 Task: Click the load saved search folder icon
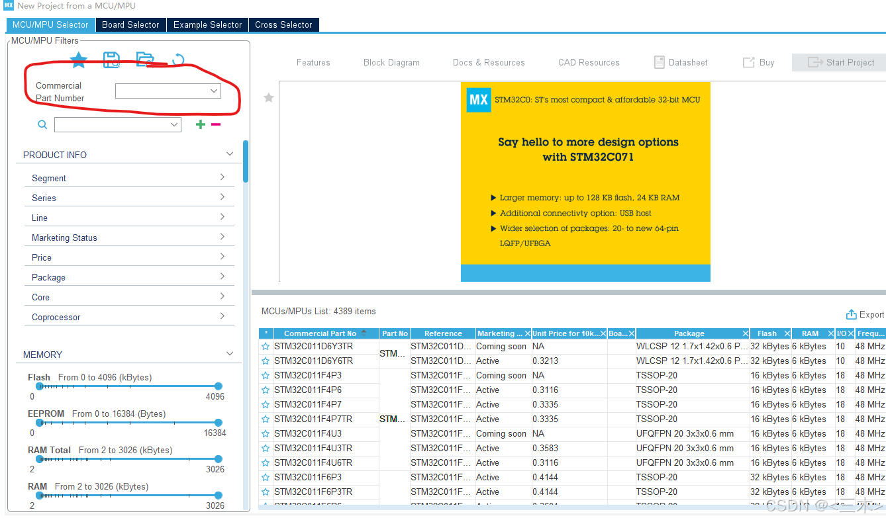coord(145,60)
